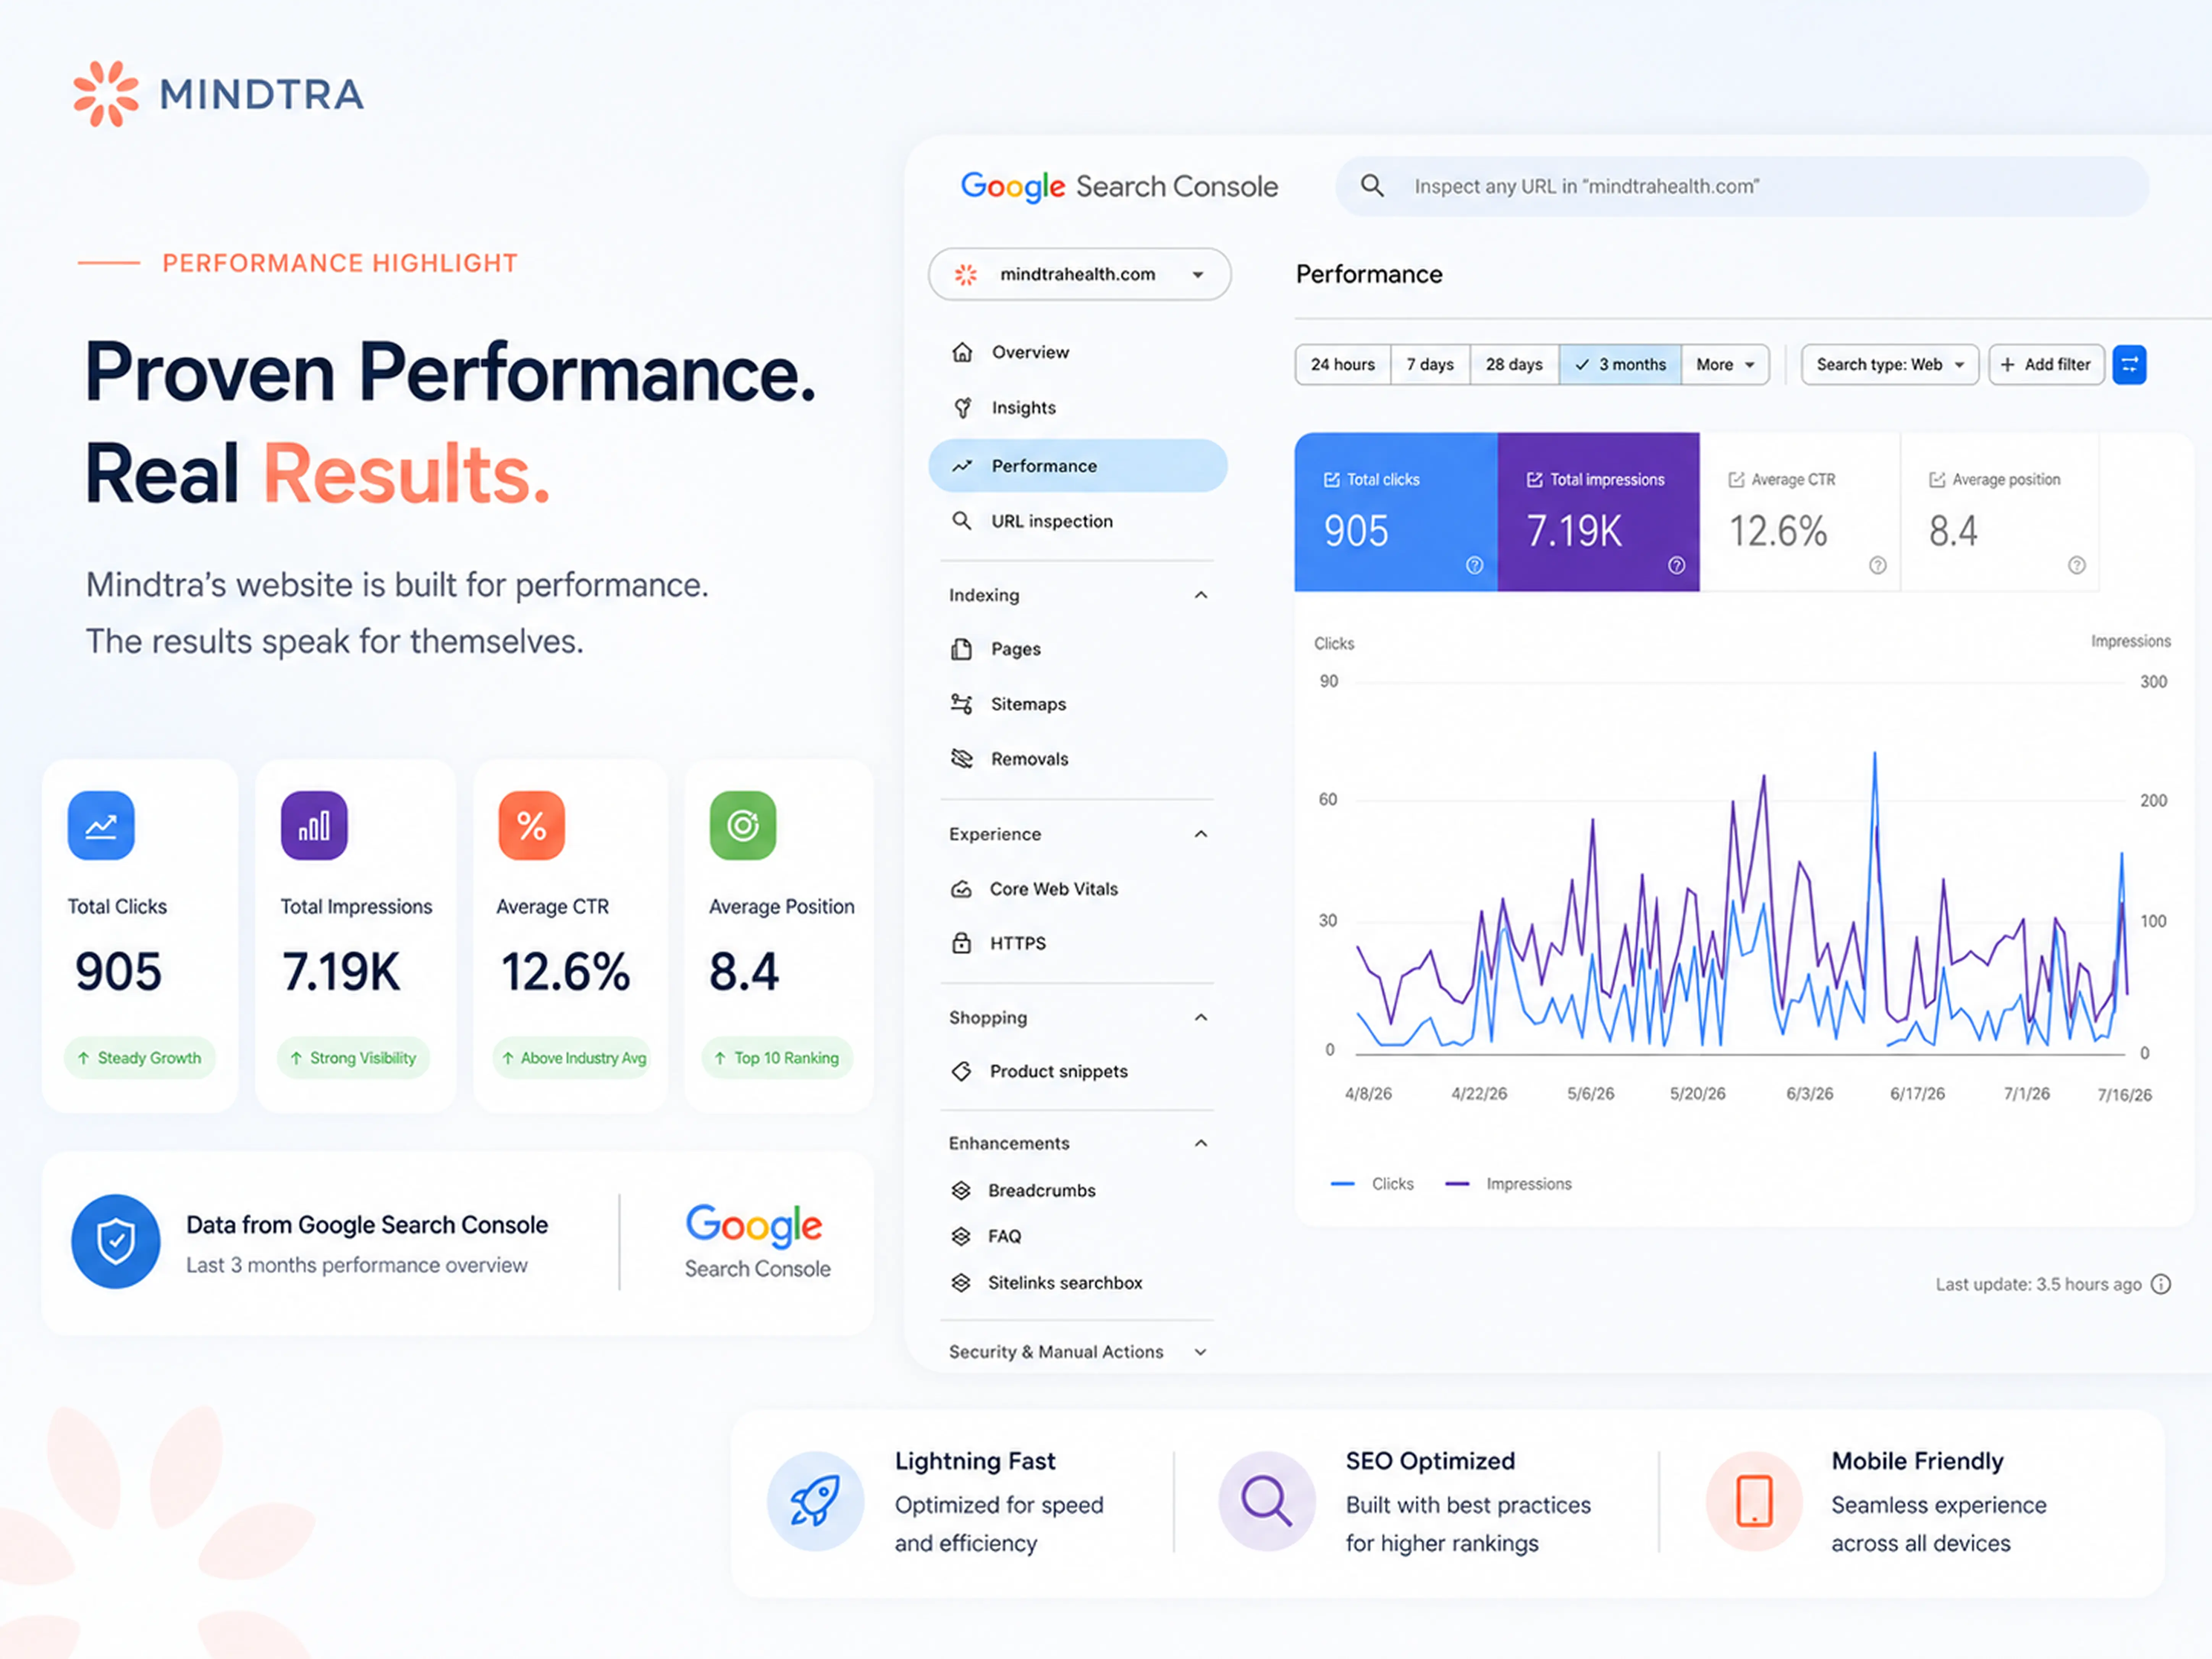2212x1659 pixels.
Task: Click the info icon beside Last update
Action: [2161, 1284]
